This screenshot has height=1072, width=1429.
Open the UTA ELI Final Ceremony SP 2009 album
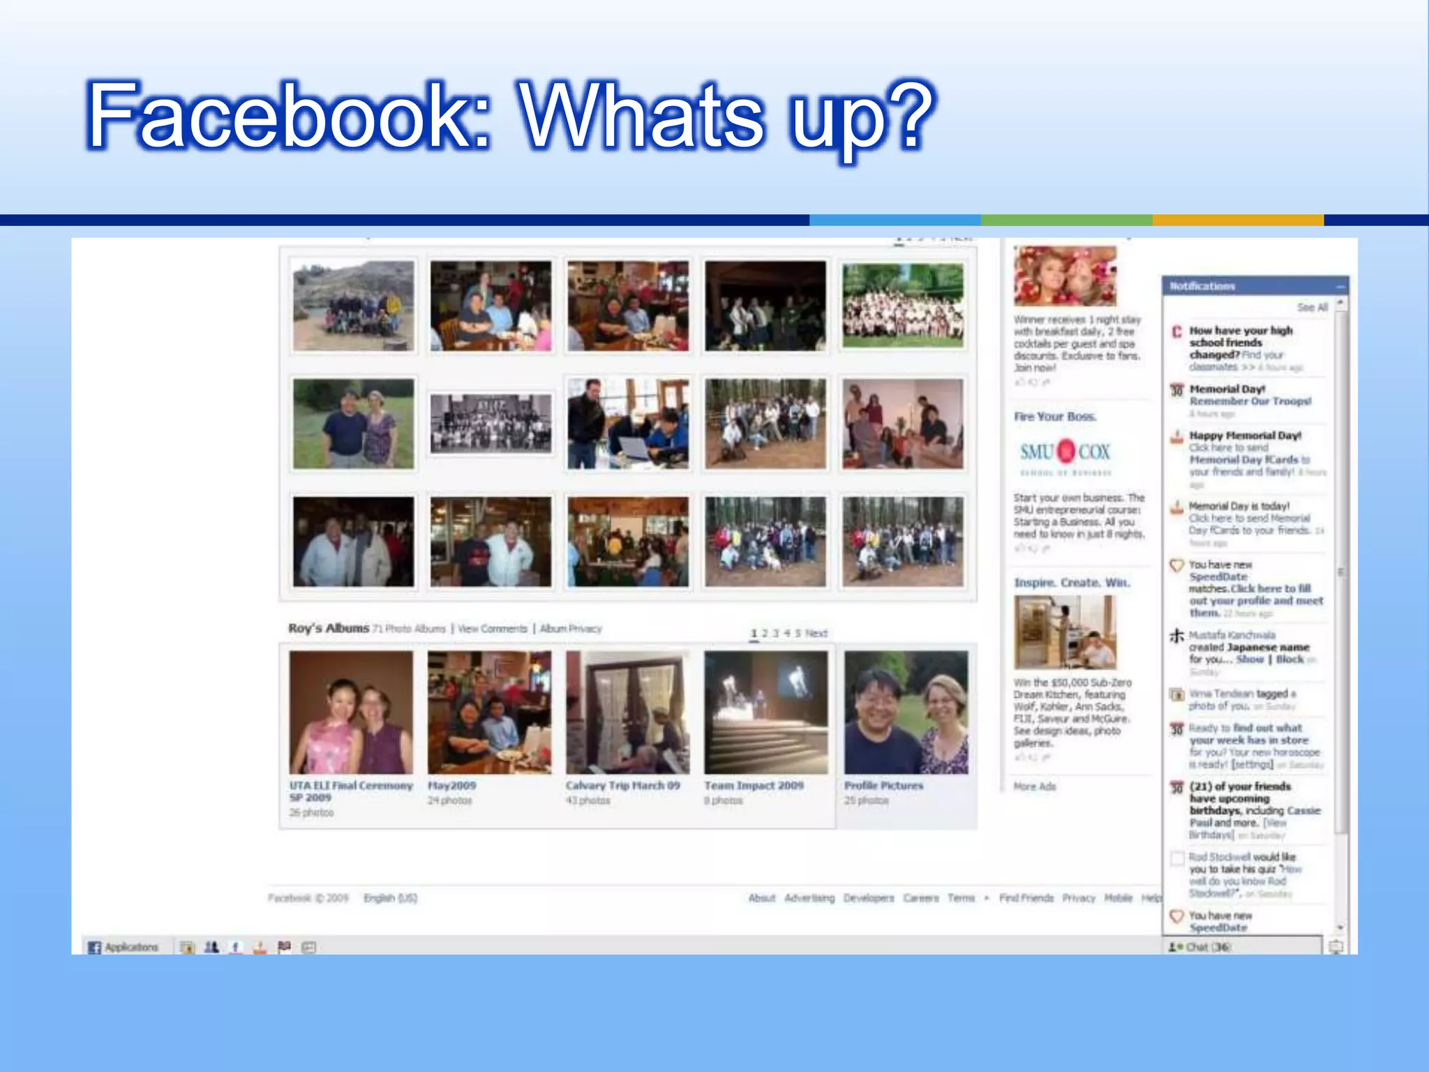point(351,712)
